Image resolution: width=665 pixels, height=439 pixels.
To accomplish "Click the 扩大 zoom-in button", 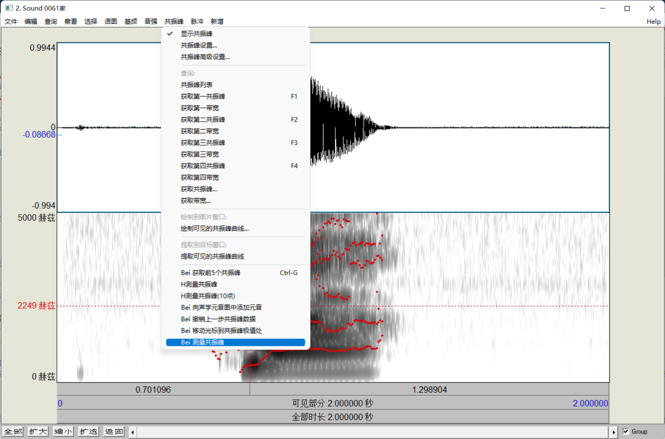I will pos(38,431).
